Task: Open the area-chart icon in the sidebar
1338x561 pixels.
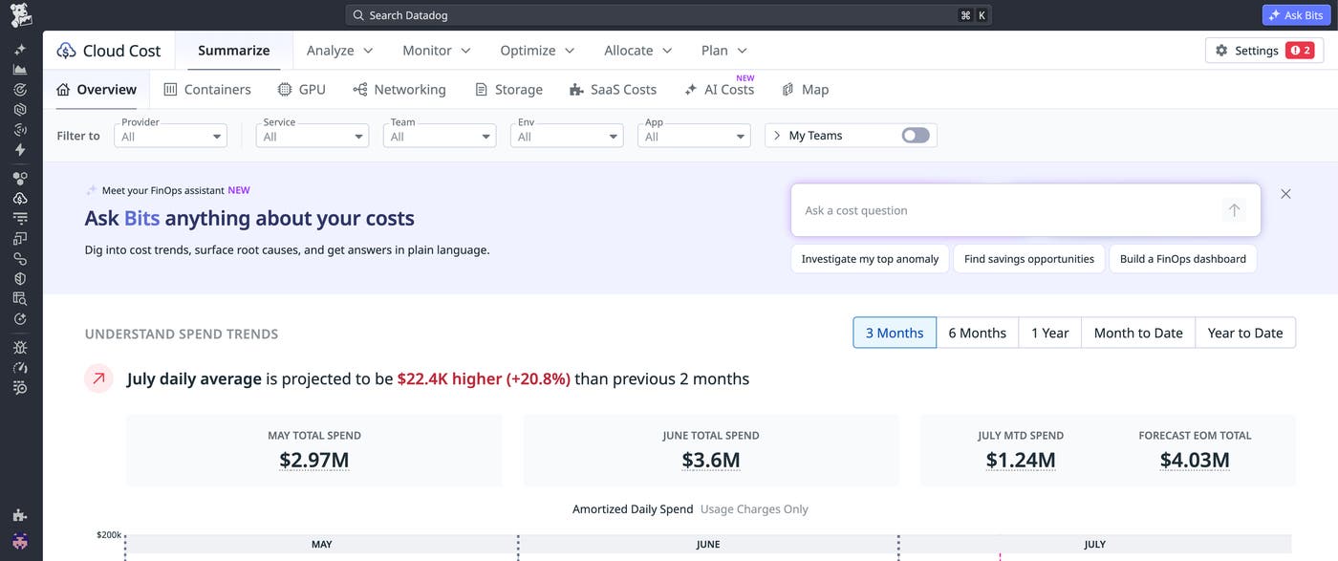Action: pos(20,70)
